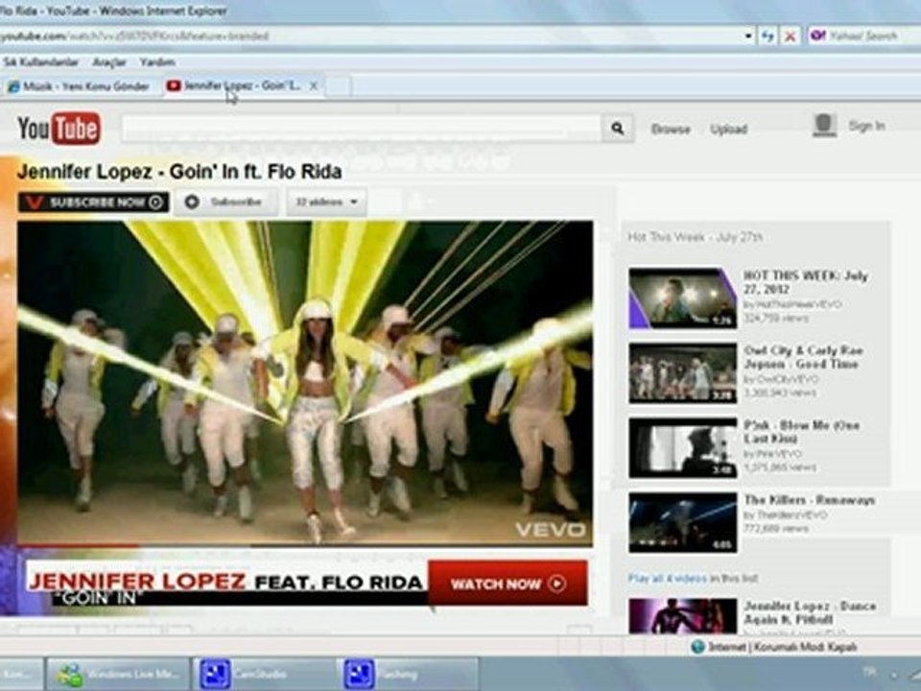Click the TR language indicator in the taskbar

point(869,671)
